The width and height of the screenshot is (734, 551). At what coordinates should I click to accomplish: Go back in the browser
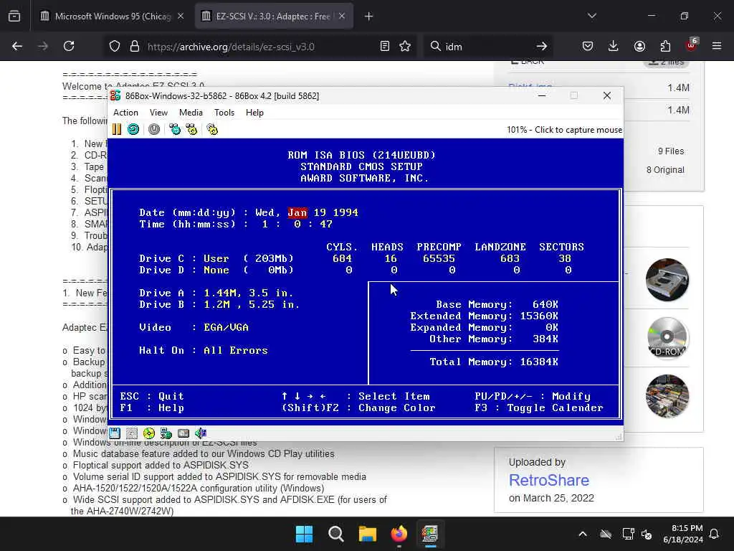(x=17, y=47)
